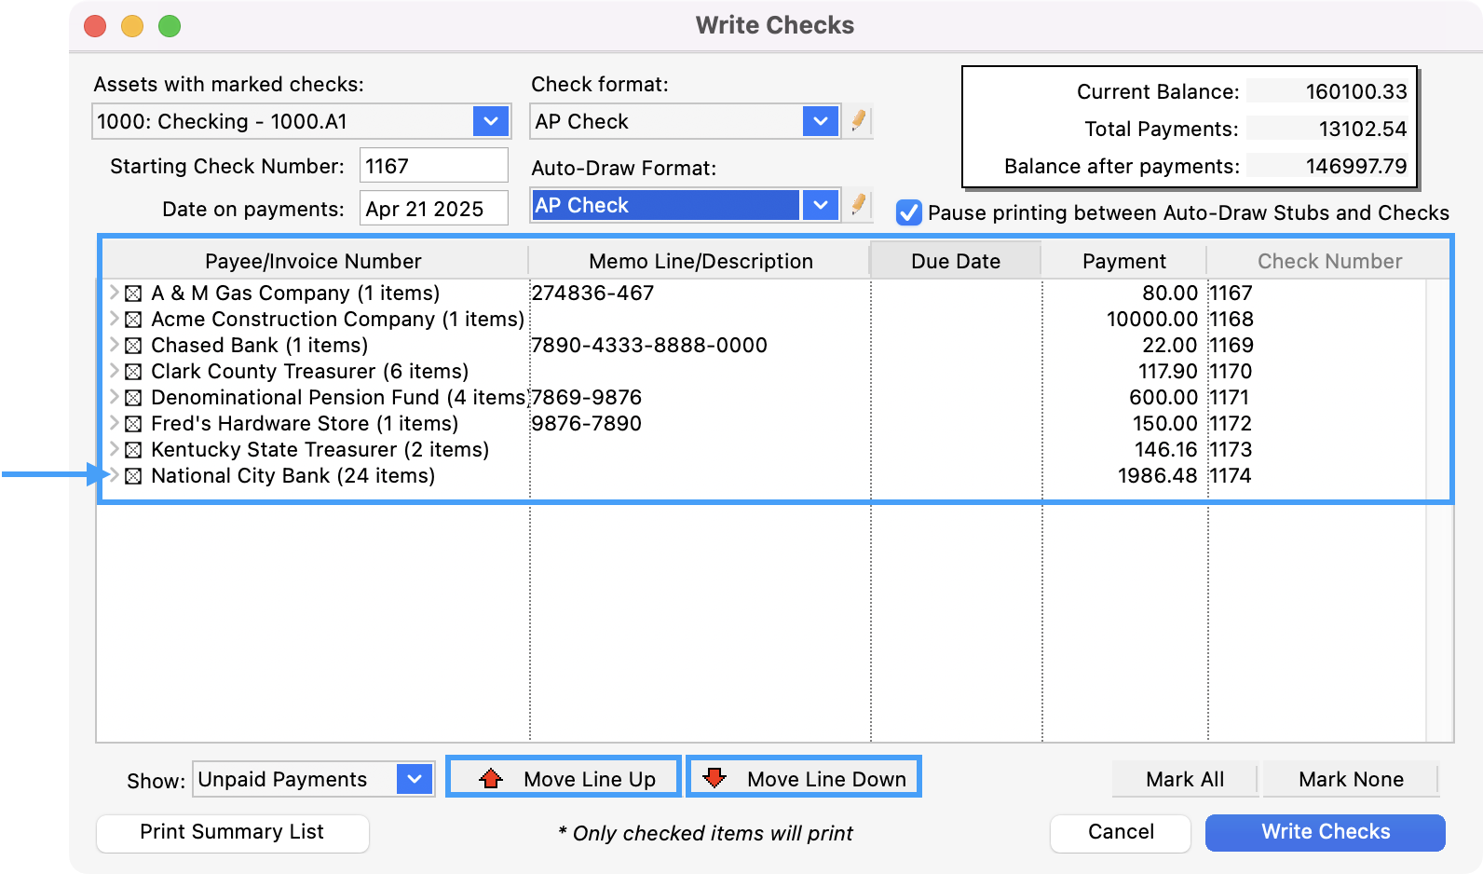Click the Payment column header
The image size is (1483, 874).
(1123, 261)
